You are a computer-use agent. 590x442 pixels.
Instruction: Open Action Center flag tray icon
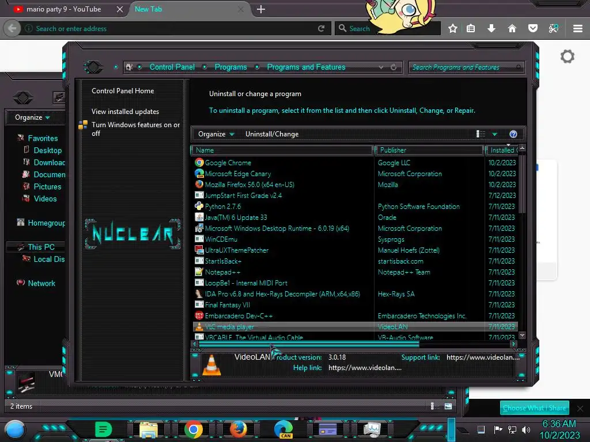click(x=498, y=429)
